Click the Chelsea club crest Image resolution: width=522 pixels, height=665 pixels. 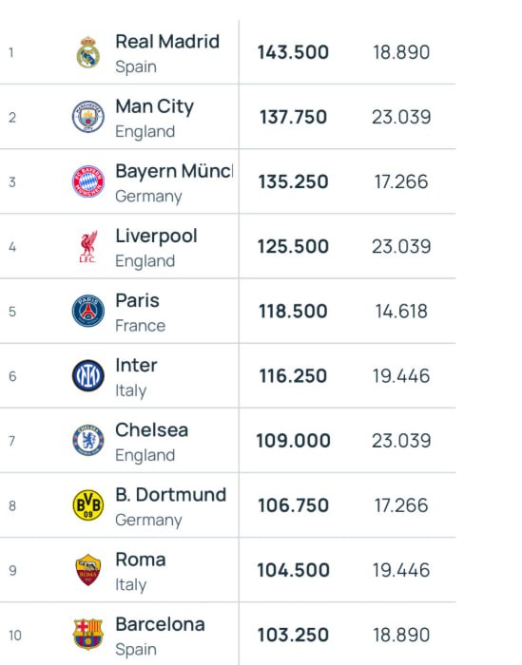point(88,440)
